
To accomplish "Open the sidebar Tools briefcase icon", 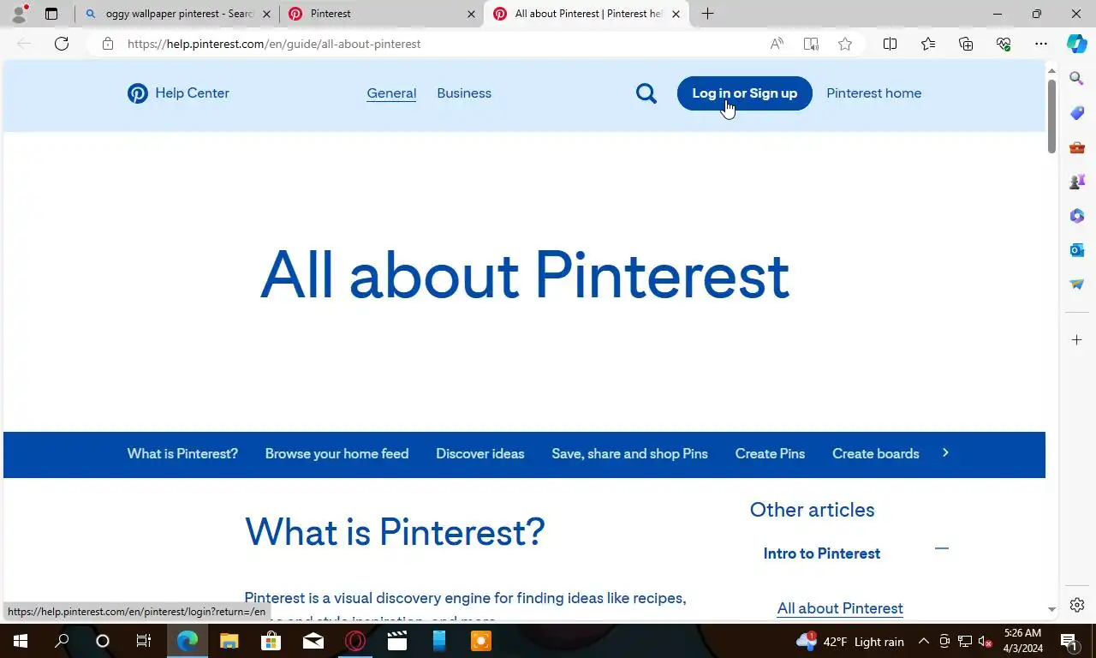I will 1077,147.
